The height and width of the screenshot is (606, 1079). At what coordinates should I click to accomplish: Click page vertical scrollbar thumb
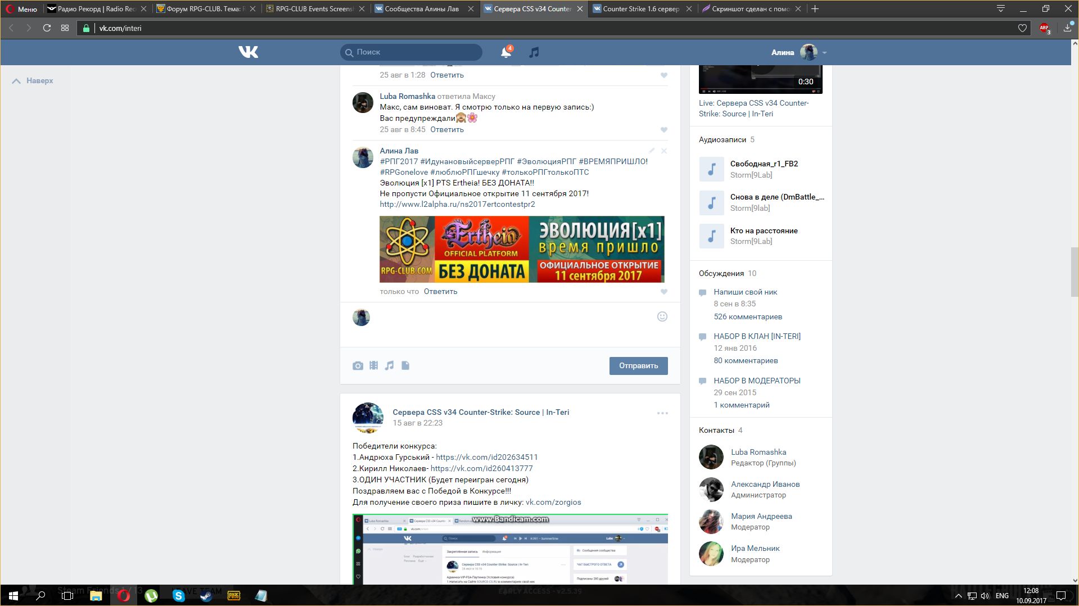click(1075, 272)
